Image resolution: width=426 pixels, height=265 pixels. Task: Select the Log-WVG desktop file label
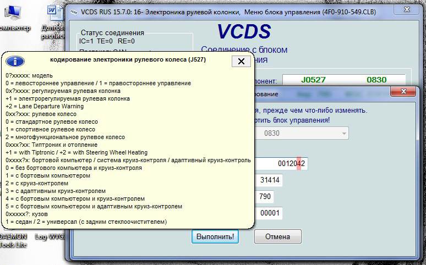pos(50,236)
